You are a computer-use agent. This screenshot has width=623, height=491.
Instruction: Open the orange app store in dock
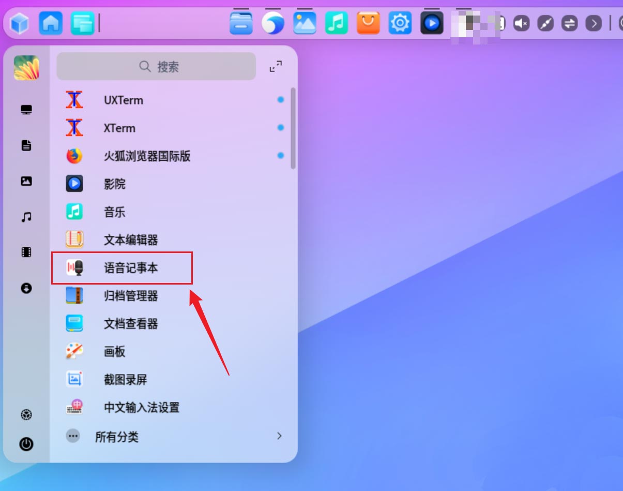368,23
